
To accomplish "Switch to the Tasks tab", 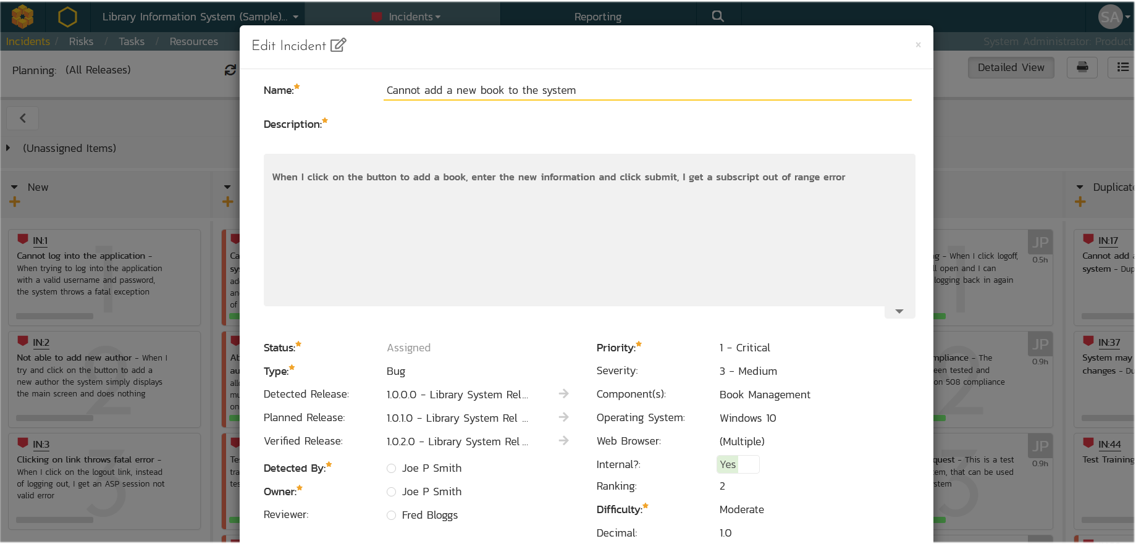I will point(131,41).
